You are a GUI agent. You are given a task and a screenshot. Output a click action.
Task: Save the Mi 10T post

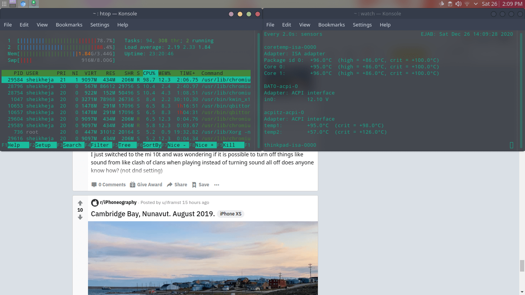click(201, 185)
